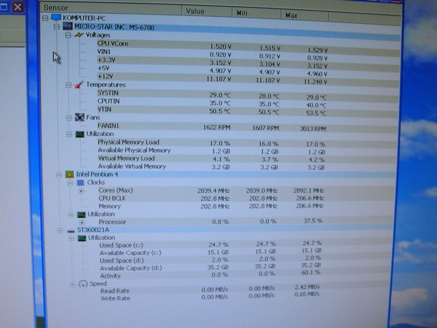Click the Voltages lightning icon
The image size is (437, 328).
click(79, 35)
